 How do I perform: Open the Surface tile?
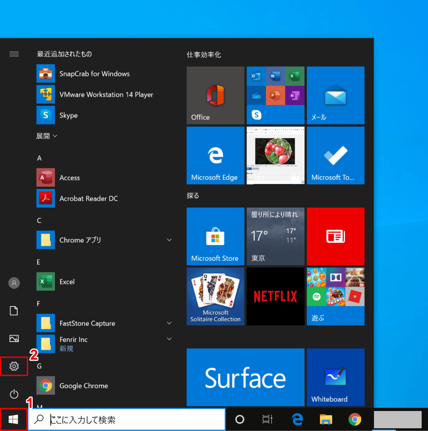[245, 377]
